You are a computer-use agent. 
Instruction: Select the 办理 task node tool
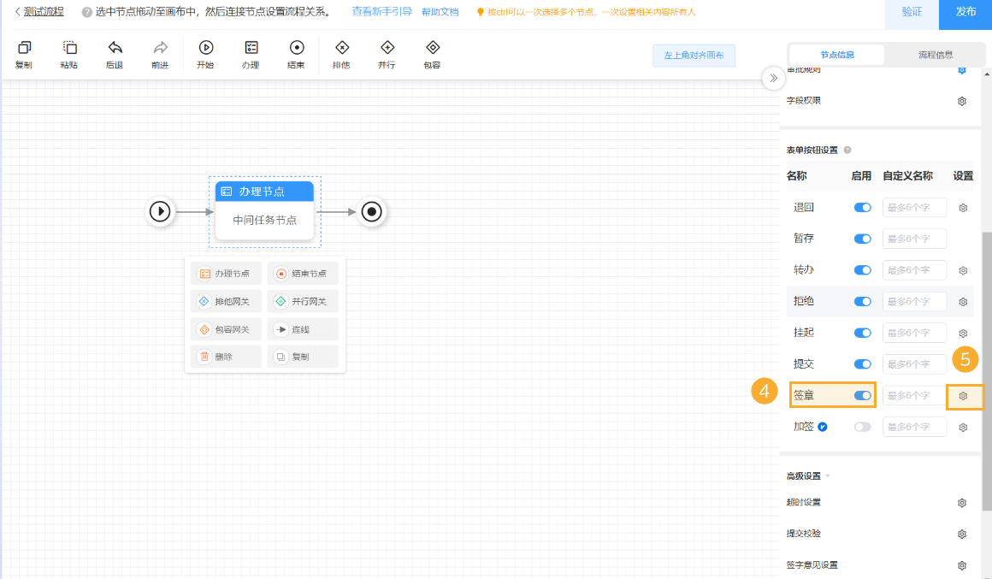click(251, 49)
